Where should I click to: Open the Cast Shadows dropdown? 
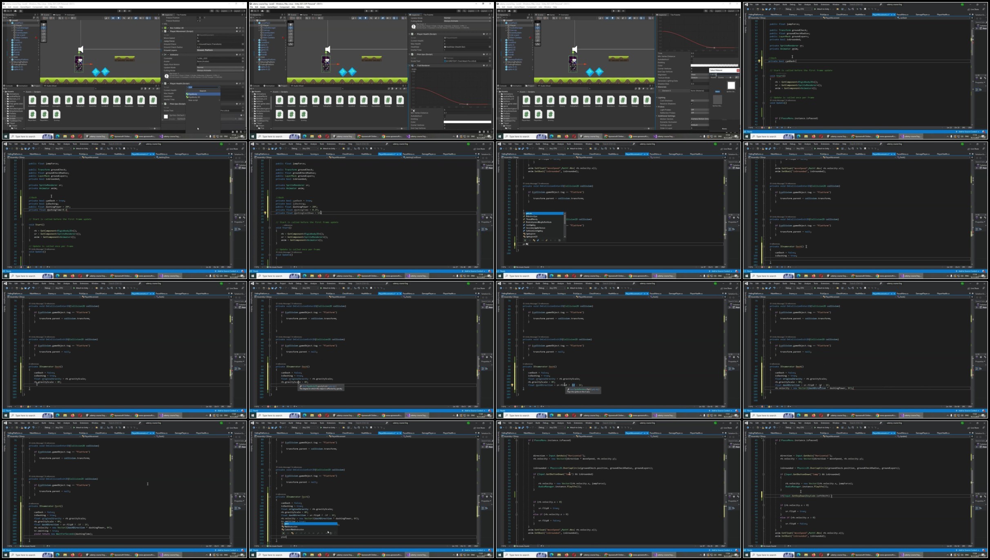coord(700,101)
